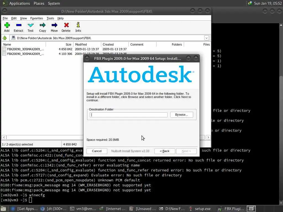Click the right arrow of horizontal scrollbar
Viewport: 283px width, 212px height.
pos(208,137)
